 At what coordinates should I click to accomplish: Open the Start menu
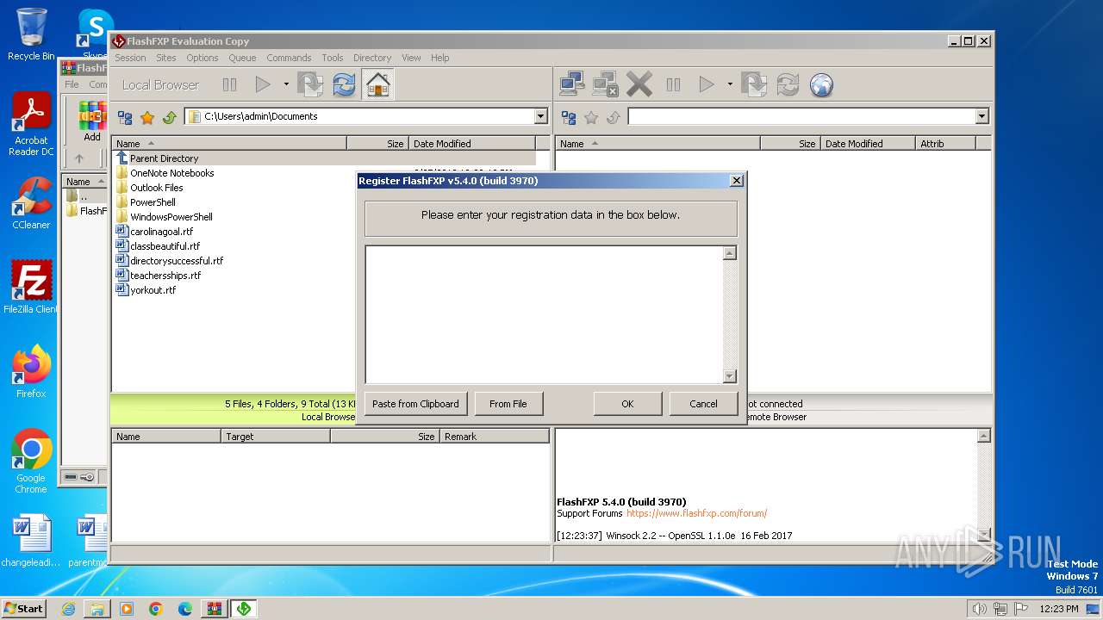[23, 608]
